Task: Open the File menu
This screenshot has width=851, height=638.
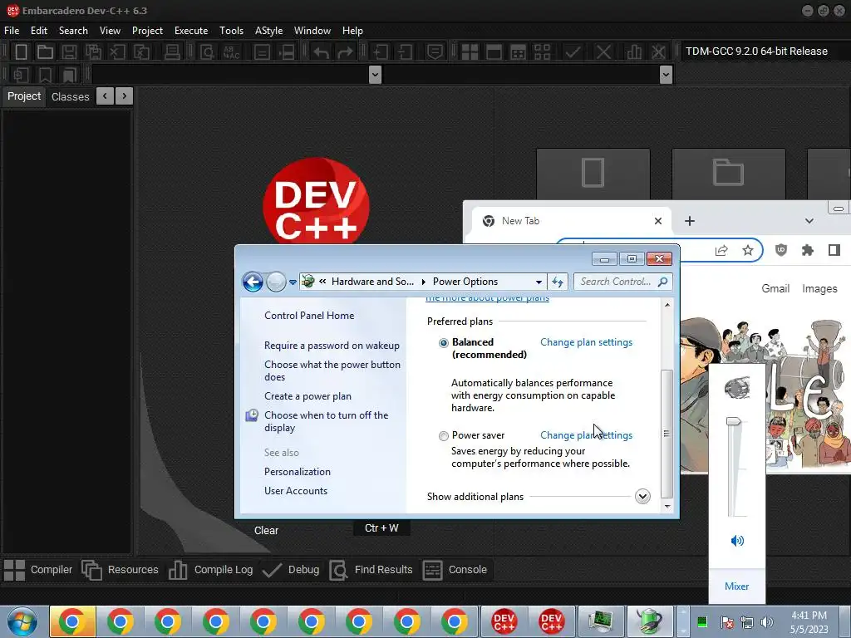Action: point(12,31)
